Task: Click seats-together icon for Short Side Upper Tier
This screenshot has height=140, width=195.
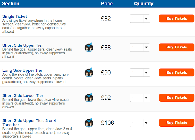Action: (89, 47)
